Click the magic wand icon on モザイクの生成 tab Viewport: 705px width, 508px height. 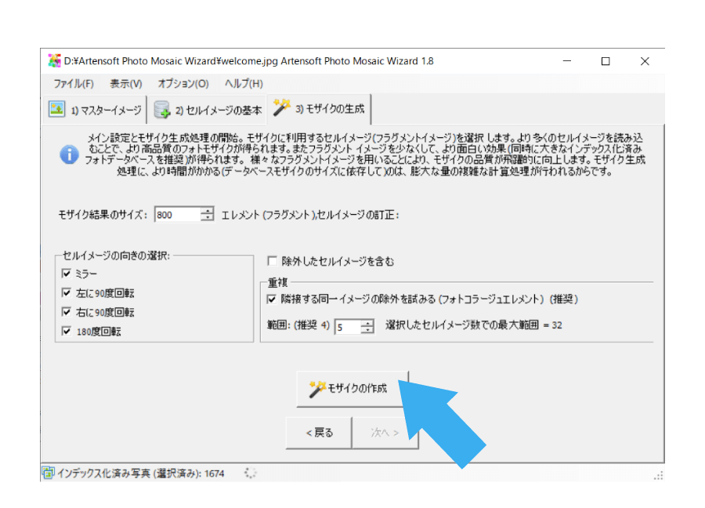click(x=280, y=109)
